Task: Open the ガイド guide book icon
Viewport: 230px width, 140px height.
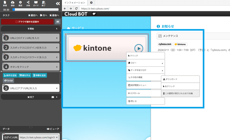Action: [x=36, y=3]
